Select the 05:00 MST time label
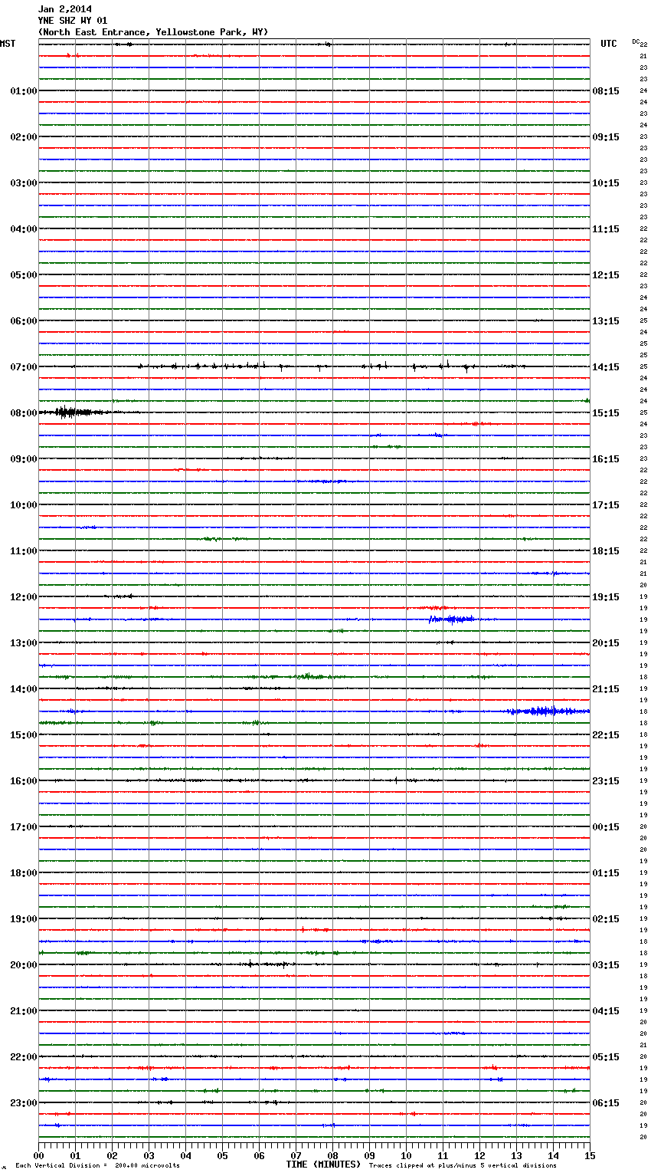Viewport: 651px width, 1176px height. (x=24, y=275)
